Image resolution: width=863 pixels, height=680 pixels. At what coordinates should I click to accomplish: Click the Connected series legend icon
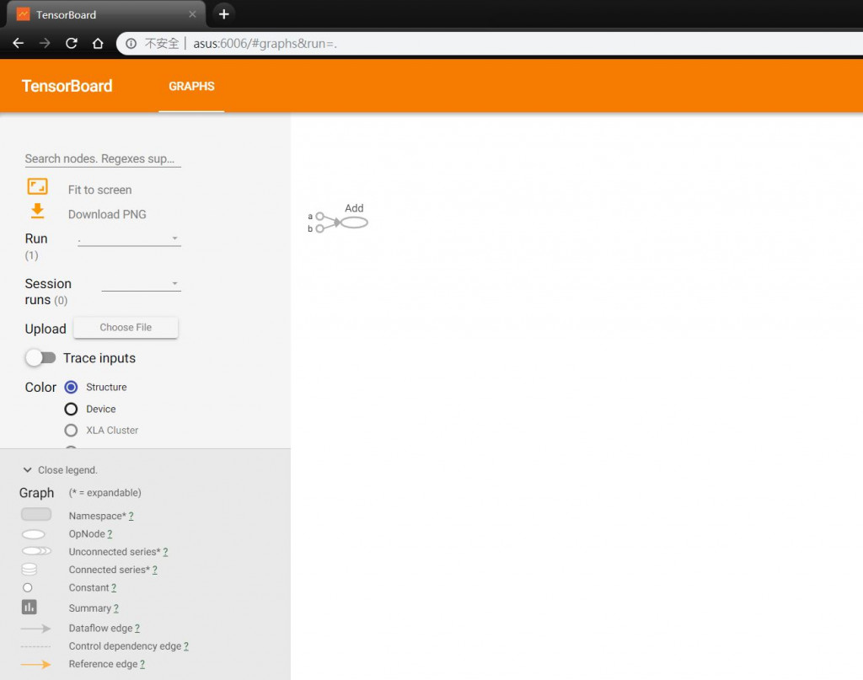pyautogui.click(x=29, y=570)
